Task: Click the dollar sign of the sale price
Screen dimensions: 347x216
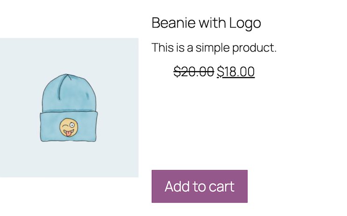Action: click(x=220, y=72)
